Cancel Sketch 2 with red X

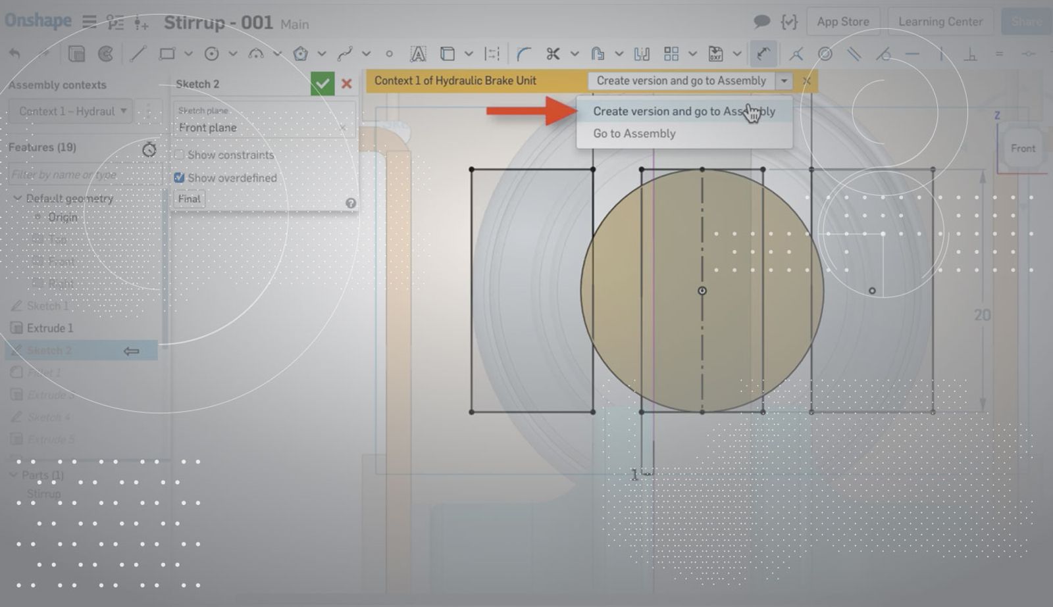[346, 84]
